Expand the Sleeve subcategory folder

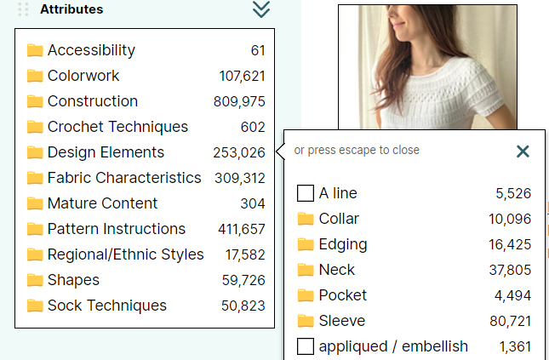tap(306, 321)
